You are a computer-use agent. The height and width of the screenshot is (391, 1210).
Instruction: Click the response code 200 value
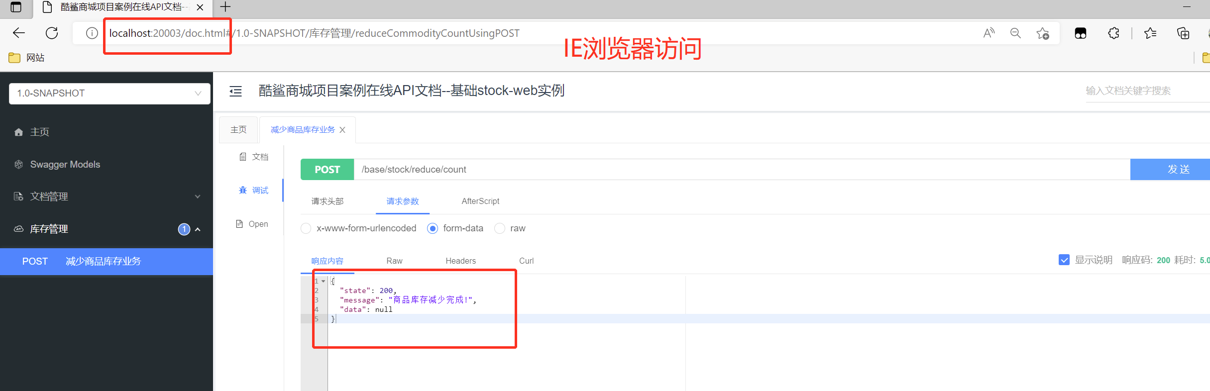[1163, 260]
